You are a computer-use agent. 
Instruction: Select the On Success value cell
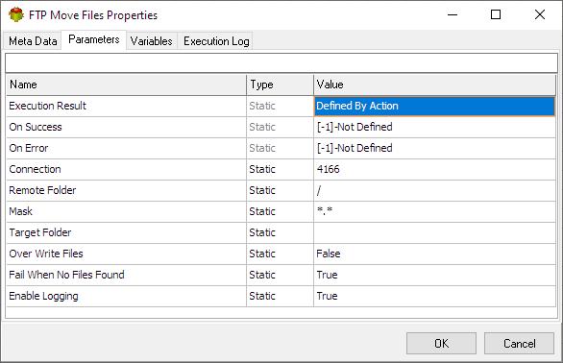click(x=434, y=127)
